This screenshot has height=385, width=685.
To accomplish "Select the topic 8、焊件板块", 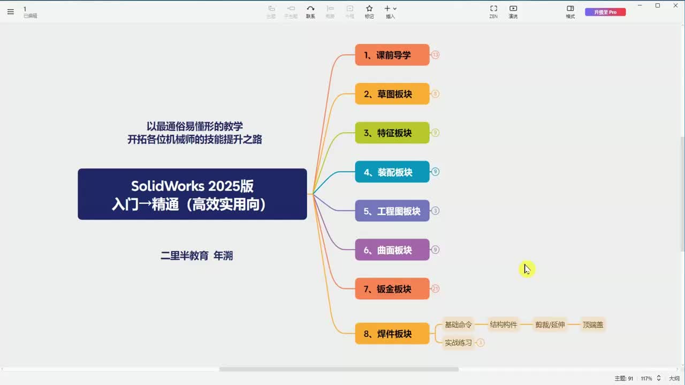I will coord(392,334).
